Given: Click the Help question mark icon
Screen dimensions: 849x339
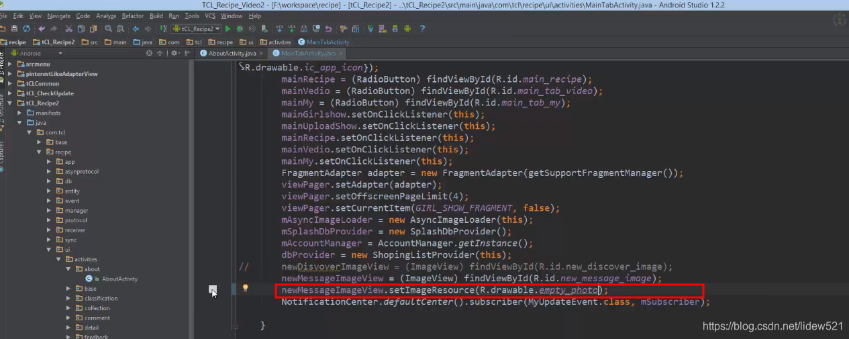Looking at the screenshot, I should [422, 29].
